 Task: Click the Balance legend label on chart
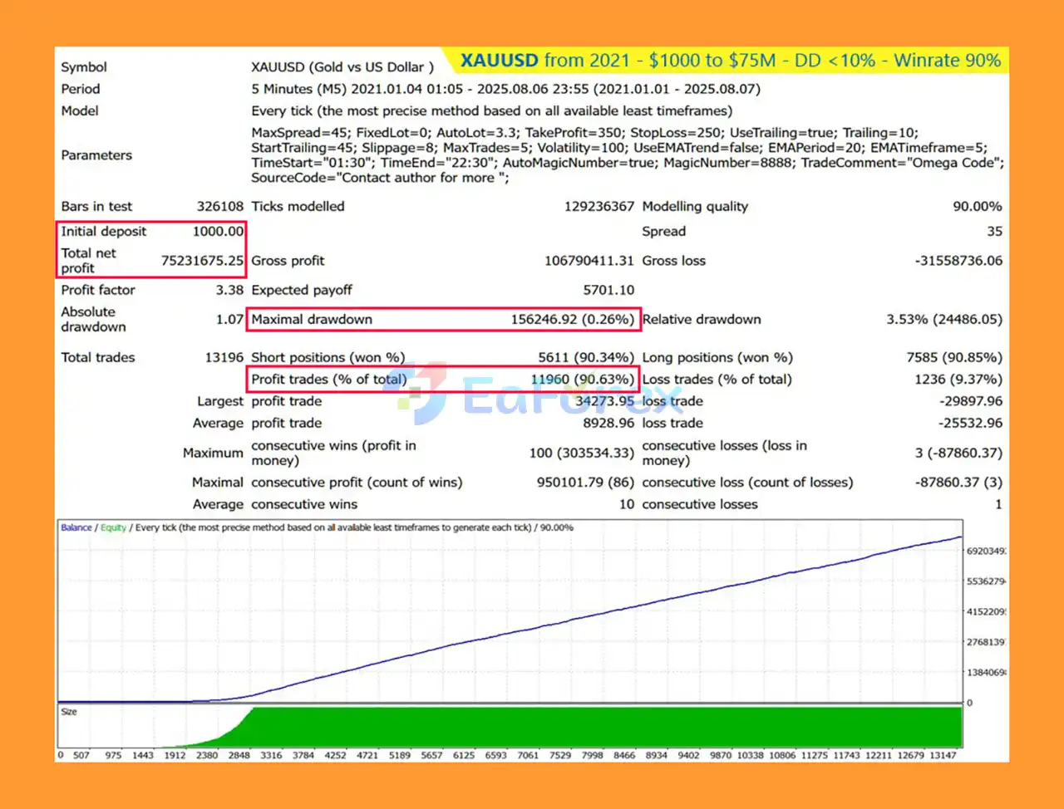76,527
